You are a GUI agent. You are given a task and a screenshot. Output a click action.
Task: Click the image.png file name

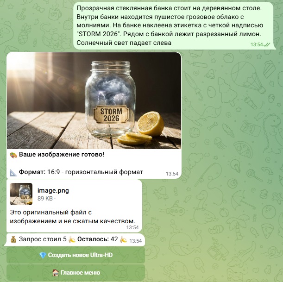click(x=53, y=190)
